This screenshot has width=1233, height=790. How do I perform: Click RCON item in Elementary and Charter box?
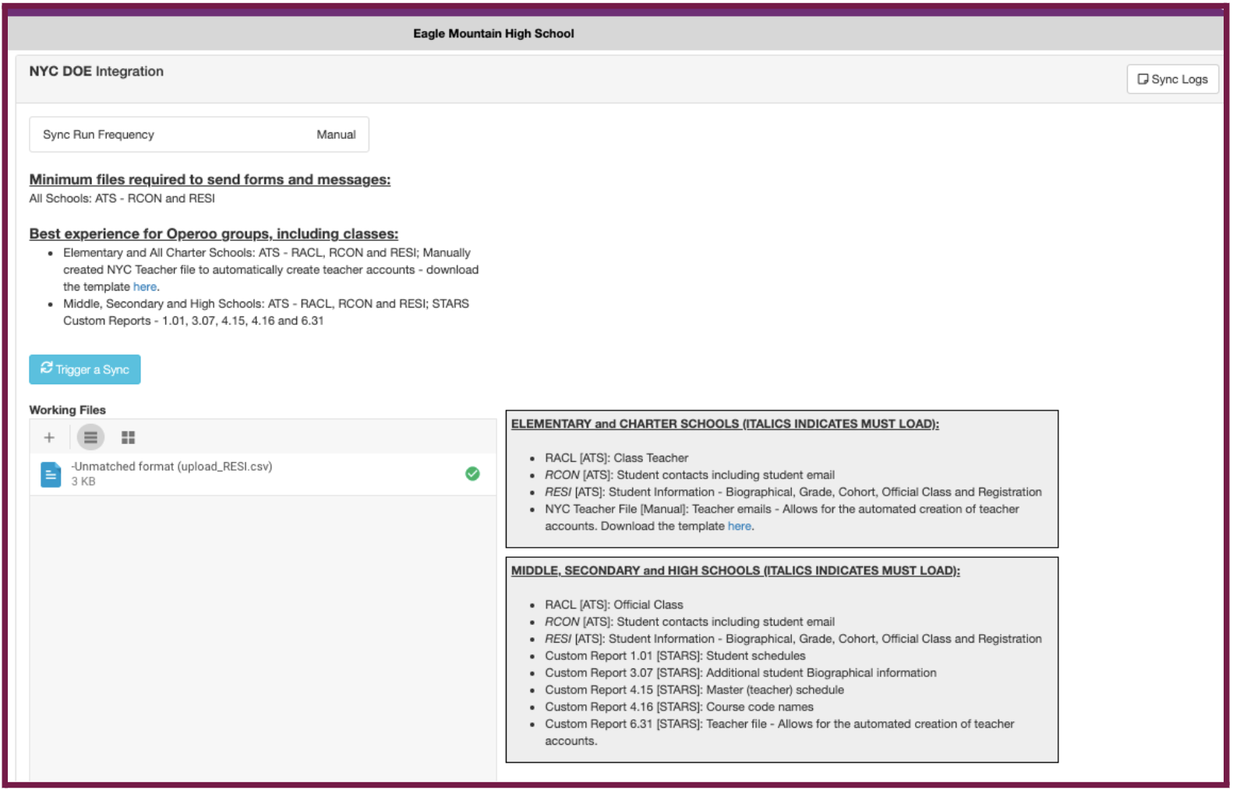point(690,475)
